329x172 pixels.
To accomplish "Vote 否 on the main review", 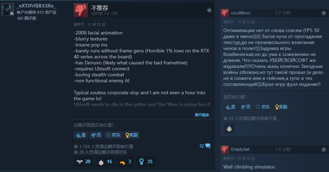I will click(96, 135).
